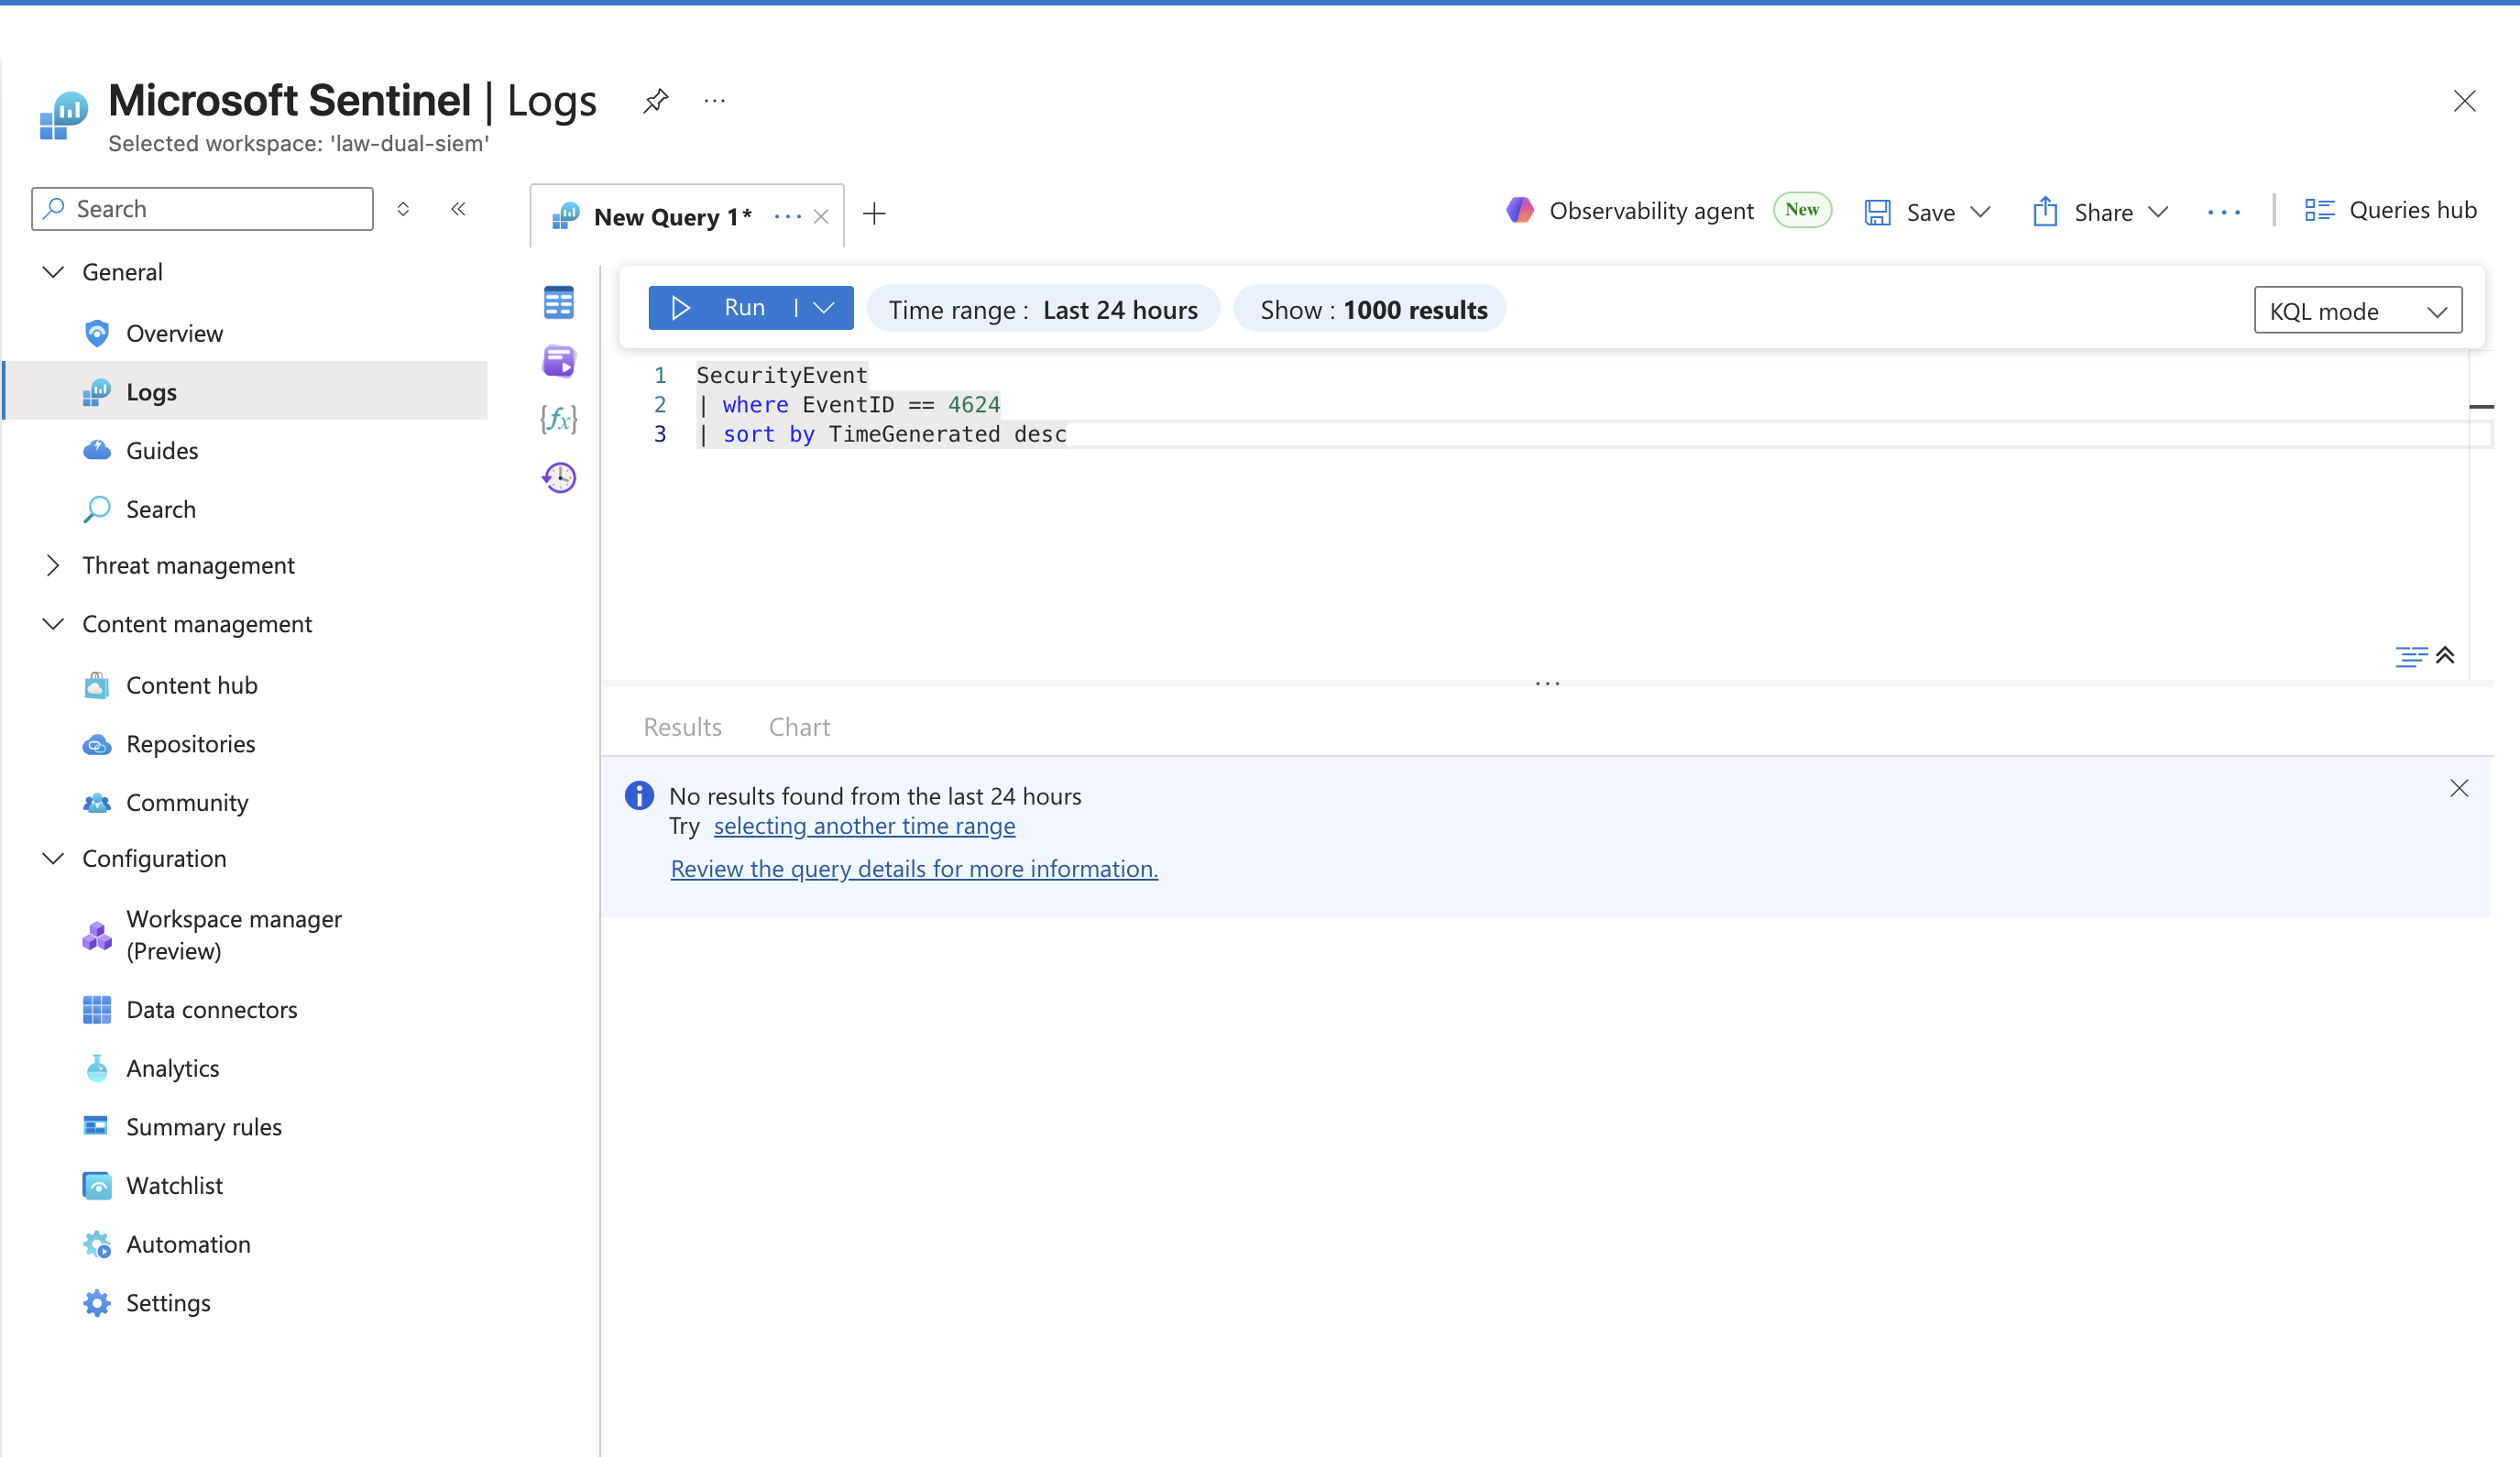2520x1457 pixels.
Task: Open Queries hub
Action: [2390, 211]
